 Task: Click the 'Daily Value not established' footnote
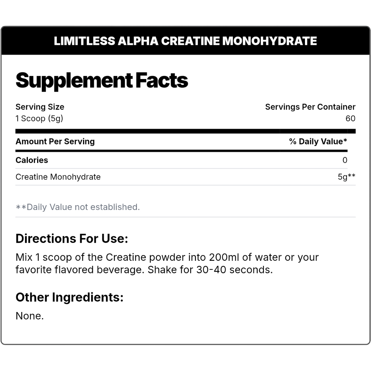[x=78, y=207]
